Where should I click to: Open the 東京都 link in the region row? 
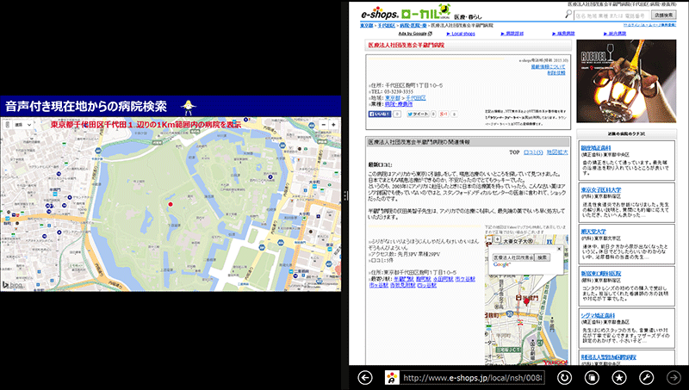click(393, 98)
